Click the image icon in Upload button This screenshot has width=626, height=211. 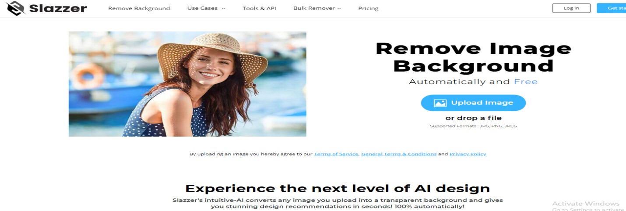(x=440, y=103)
